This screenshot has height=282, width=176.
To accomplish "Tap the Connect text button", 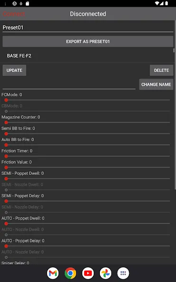I will coord(14,14).
